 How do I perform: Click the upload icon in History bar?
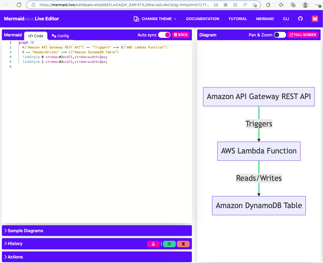tap(153, 244)
